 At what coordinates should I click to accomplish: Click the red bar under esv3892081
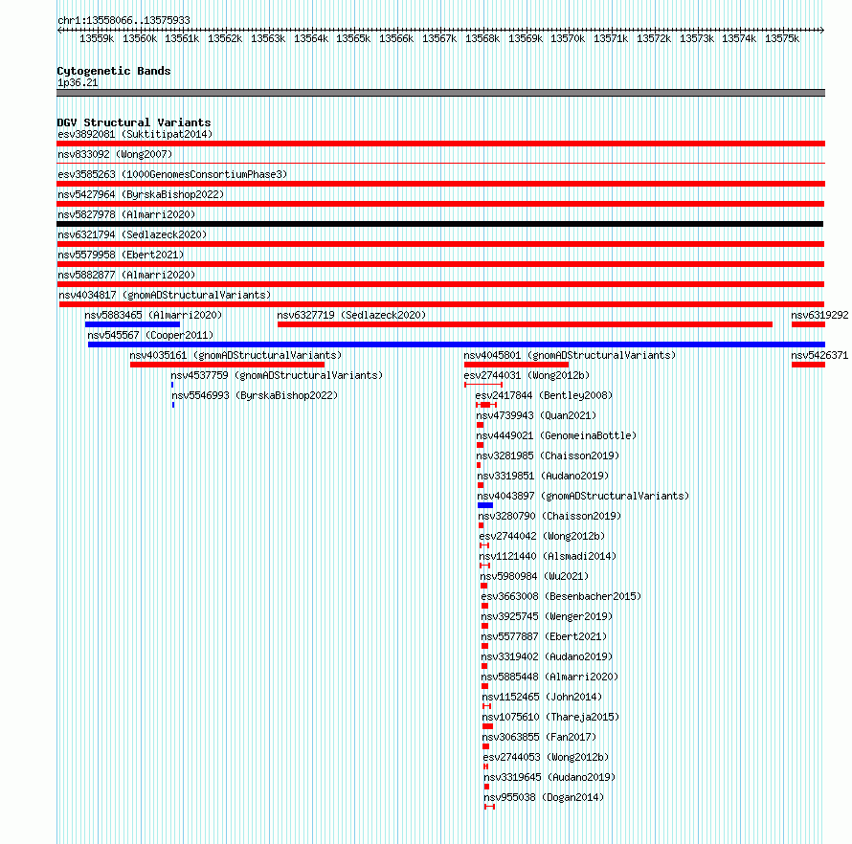pos(440,144)
